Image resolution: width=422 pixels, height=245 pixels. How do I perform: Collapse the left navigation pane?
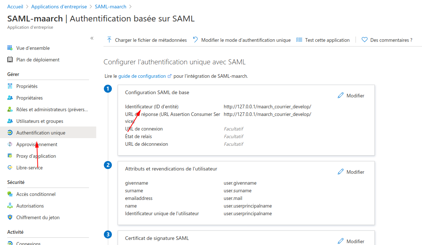(x=92, y=38)
